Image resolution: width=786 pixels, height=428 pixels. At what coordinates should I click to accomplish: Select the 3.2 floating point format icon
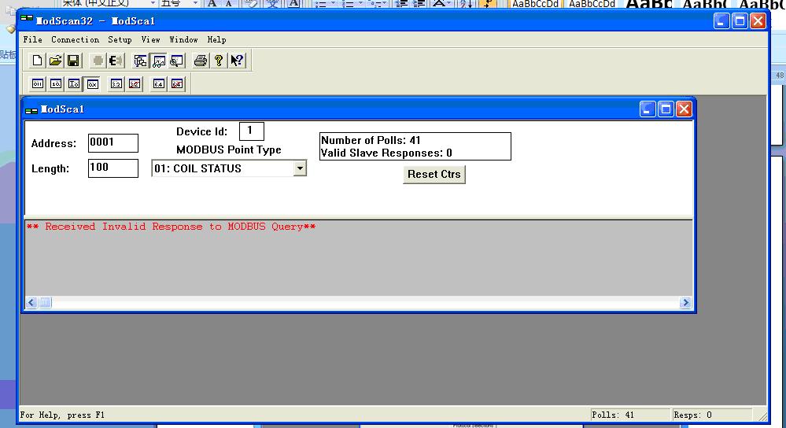(x=116, y=83)
